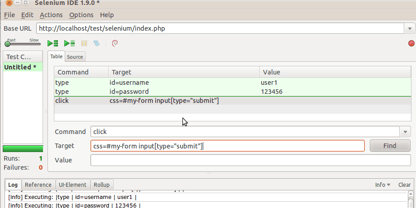Viewport: 416px width, 208px height.
Task: Click the Target column header
Action: click(184, 72)
